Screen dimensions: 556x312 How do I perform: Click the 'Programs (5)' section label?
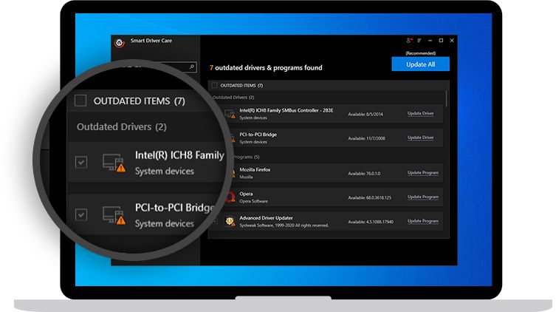[x=247, y=157]
